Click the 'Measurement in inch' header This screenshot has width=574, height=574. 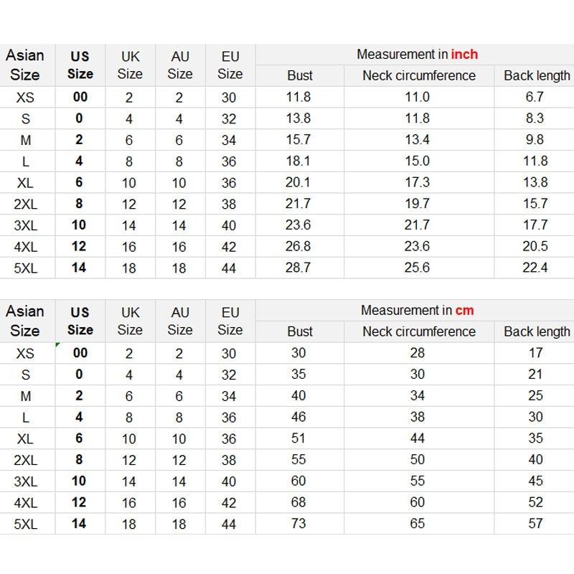417,55
